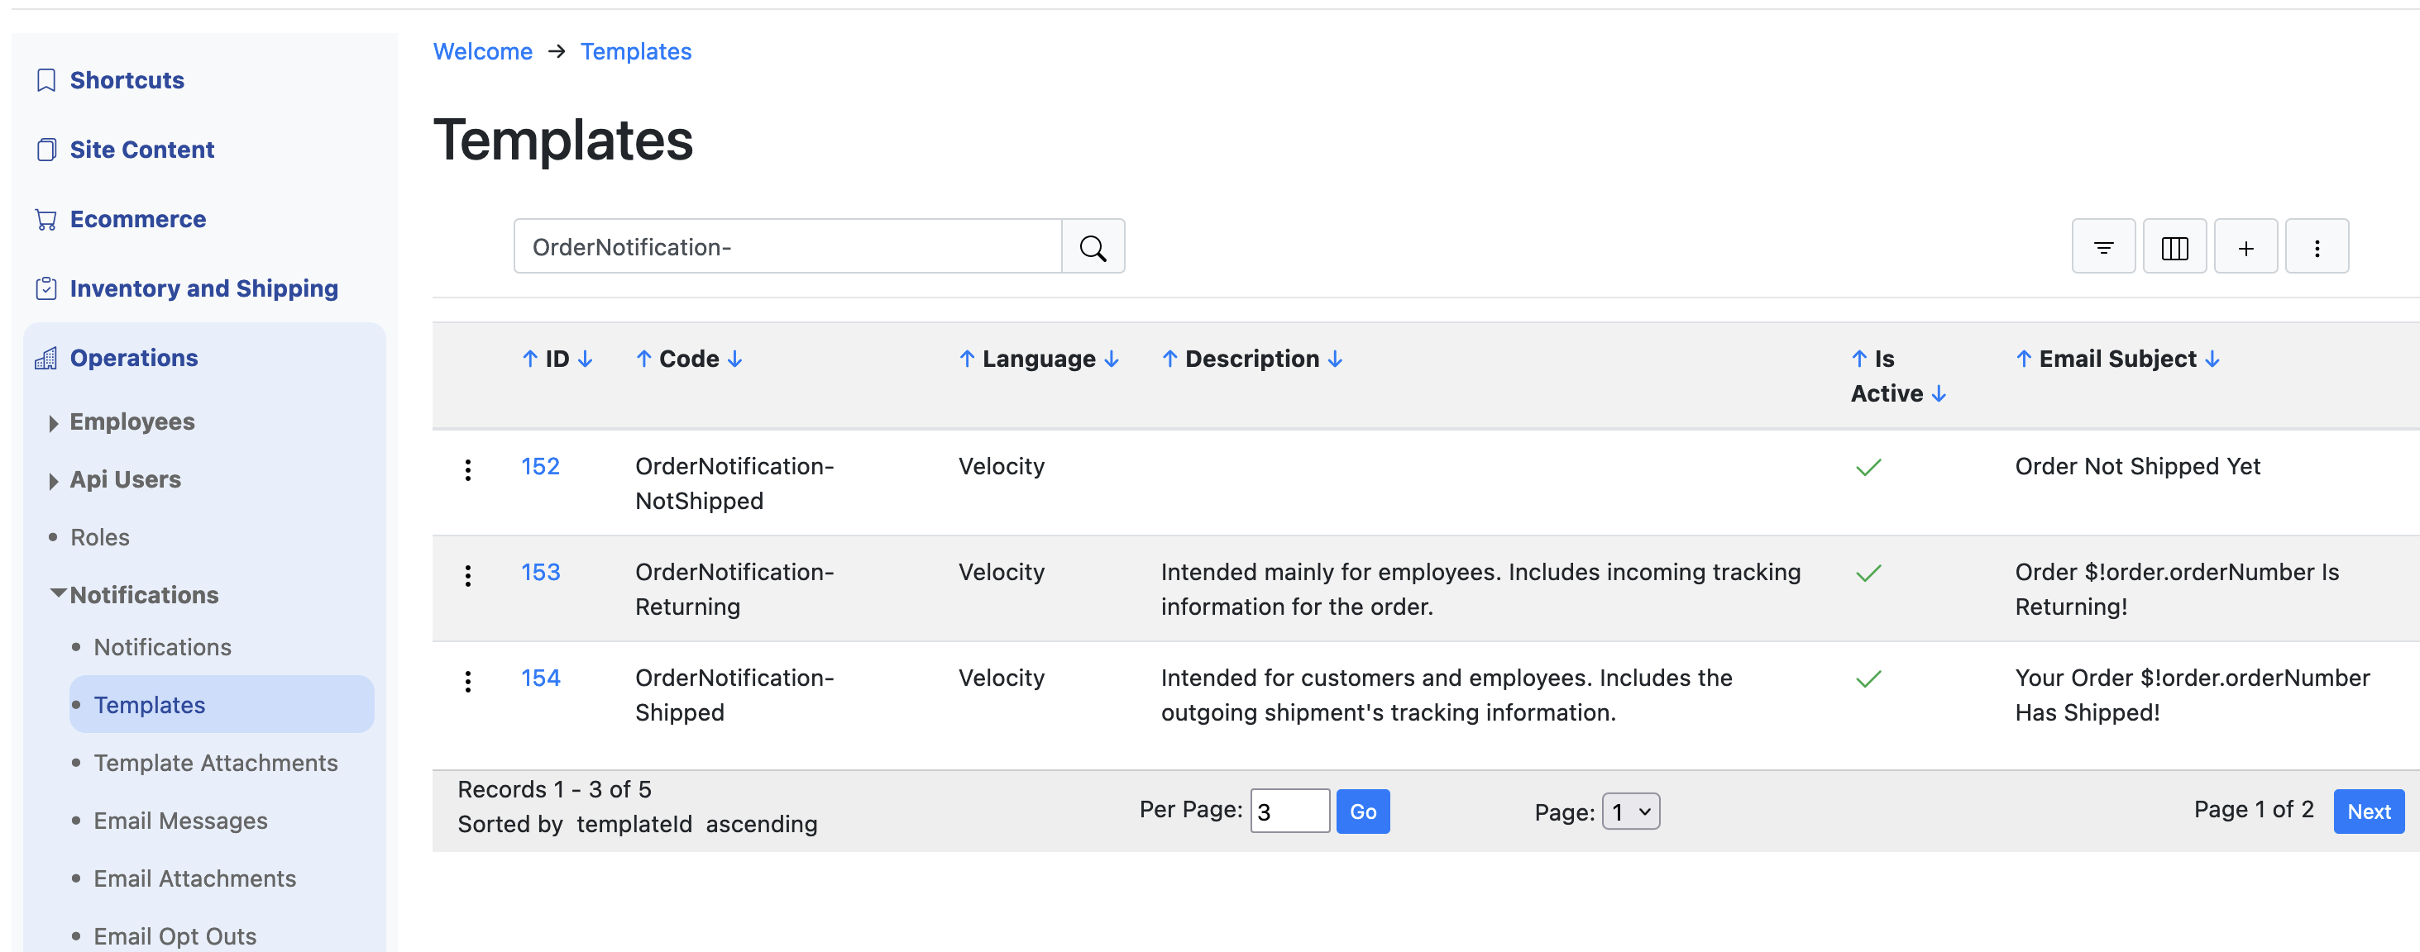The image size is (2420, 952).
Task: Open Inventory and Shipping section
Action: click(x=203, y=288)
